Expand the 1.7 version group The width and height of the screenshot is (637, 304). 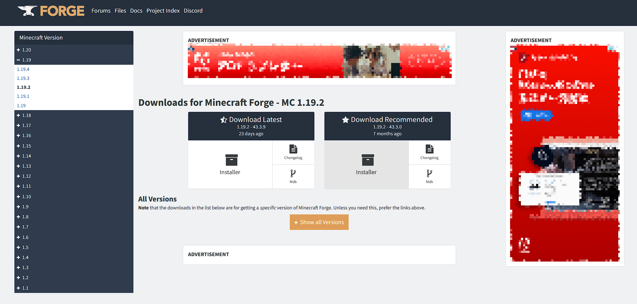(x=23, y=227)
